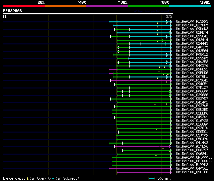The height and width of the screenshot is (181, 214).
Task: Open UniRef100_O49201 hit name
Action: pos(192,117)
